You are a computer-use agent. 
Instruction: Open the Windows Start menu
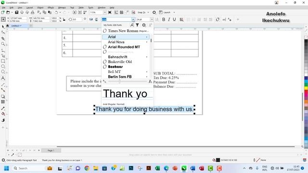point(6,168)
